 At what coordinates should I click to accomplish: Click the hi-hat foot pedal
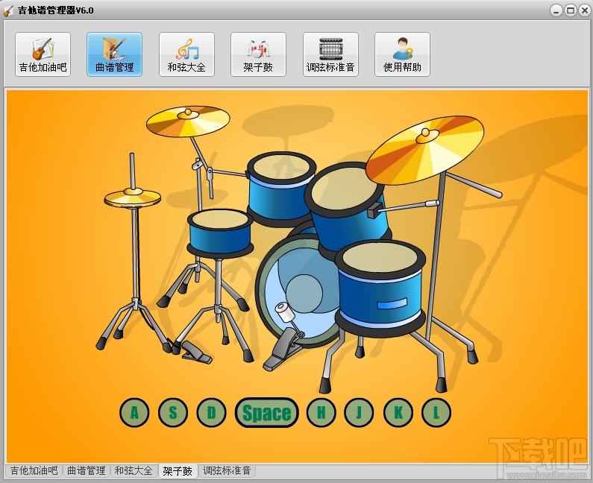pyautogui.click(x=196, y=353)
